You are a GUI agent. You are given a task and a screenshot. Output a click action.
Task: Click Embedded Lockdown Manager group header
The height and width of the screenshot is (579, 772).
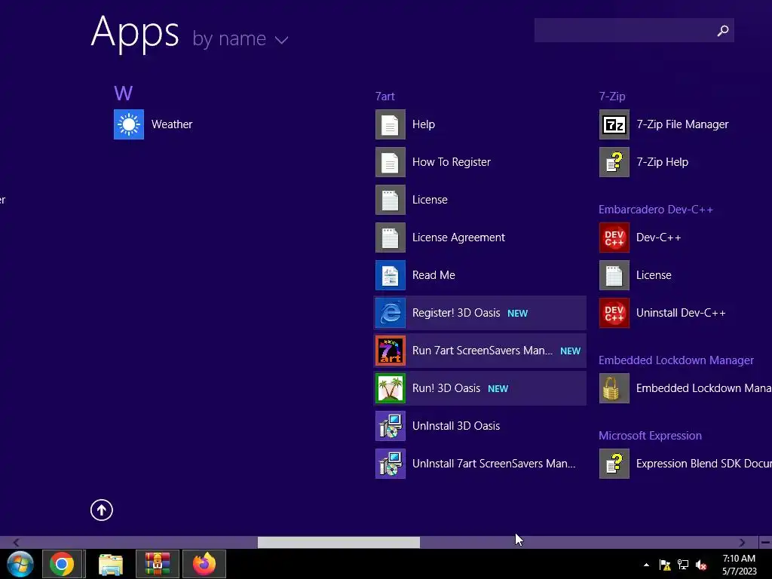tap(676, 360)
